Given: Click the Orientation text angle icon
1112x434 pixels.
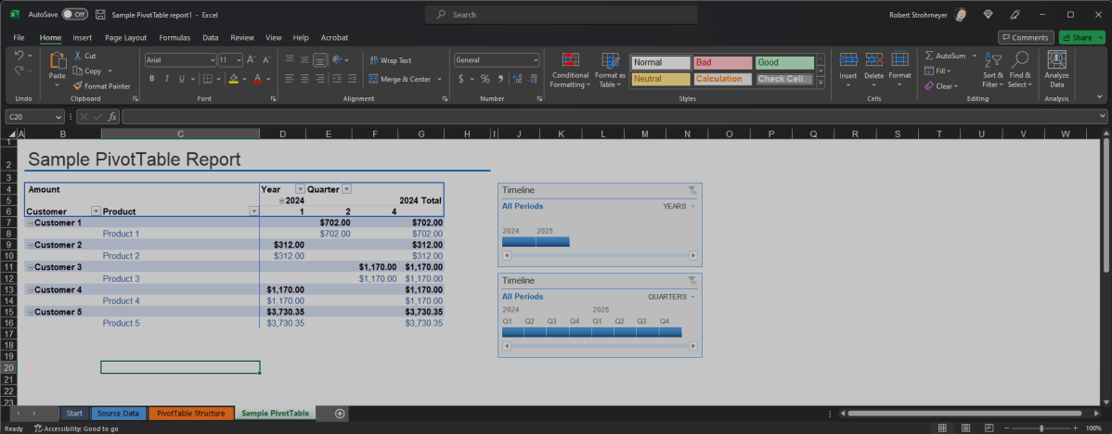Looking at the screenshot, I should point(338,60).
